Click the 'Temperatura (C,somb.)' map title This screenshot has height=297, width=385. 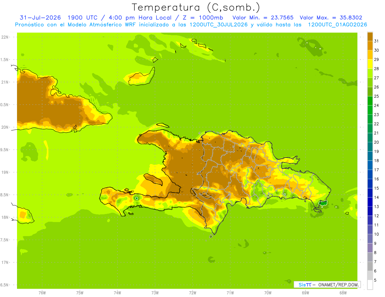point(196,7)
